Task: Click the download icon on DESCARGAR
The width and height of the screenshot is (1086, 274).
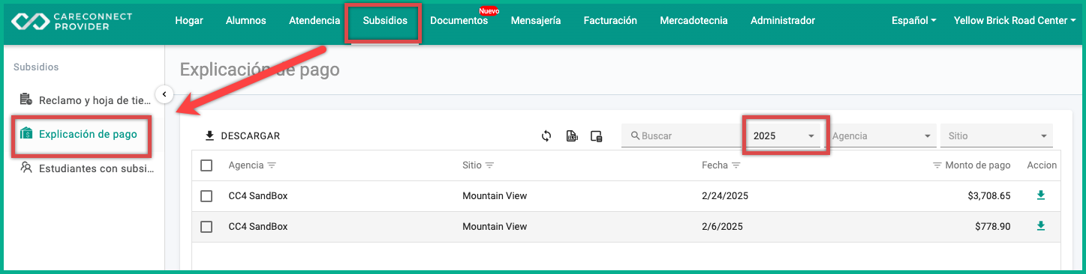Action: pyautogui.click(x=209, y=136)
